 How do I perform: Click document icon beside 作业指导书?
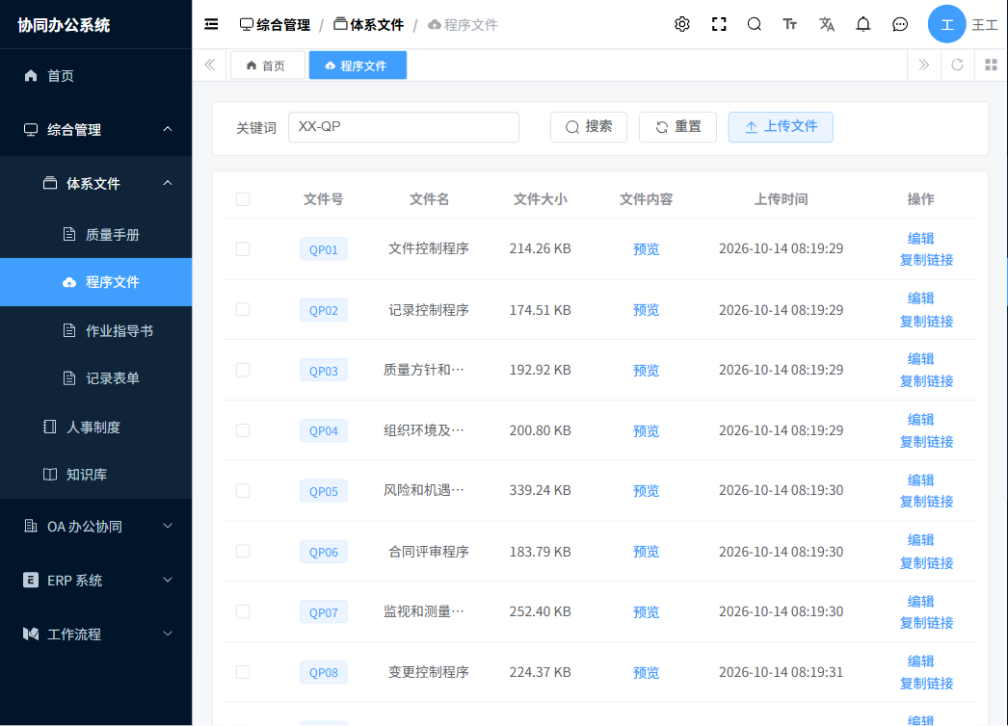click(69, 330)
